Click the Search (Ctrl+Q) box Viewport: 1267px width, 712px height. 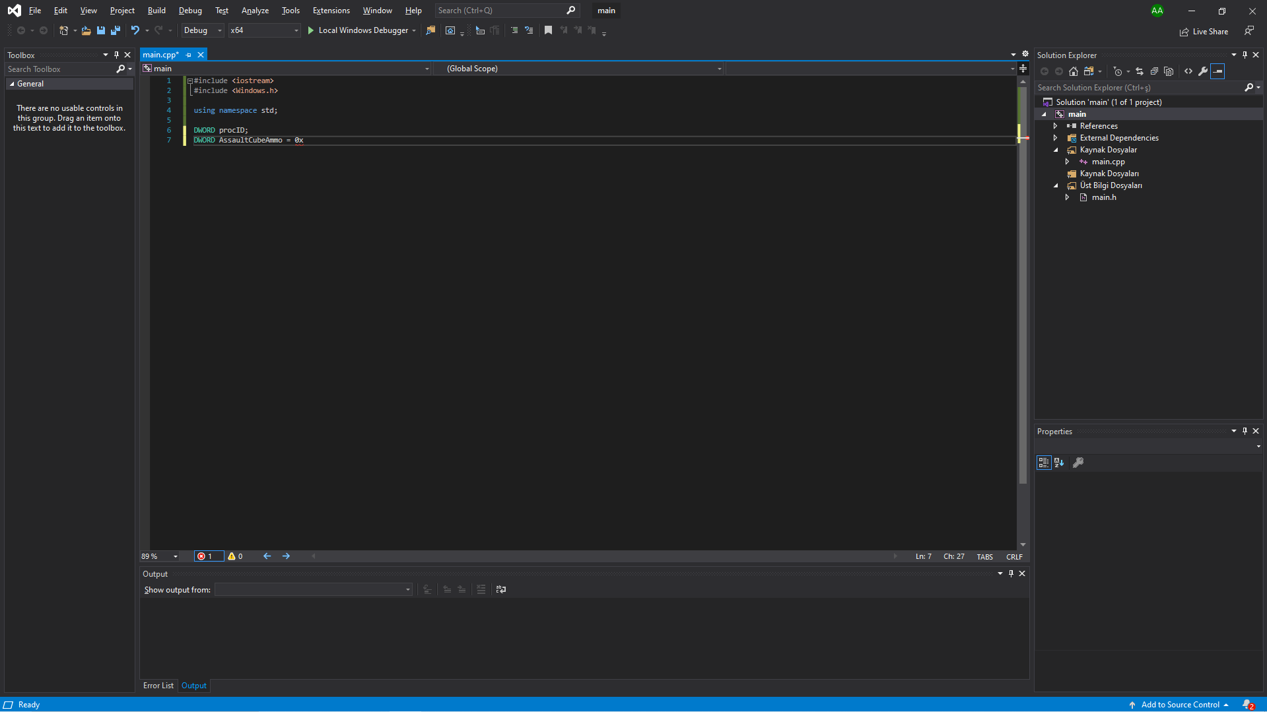(x=507, y=11)
